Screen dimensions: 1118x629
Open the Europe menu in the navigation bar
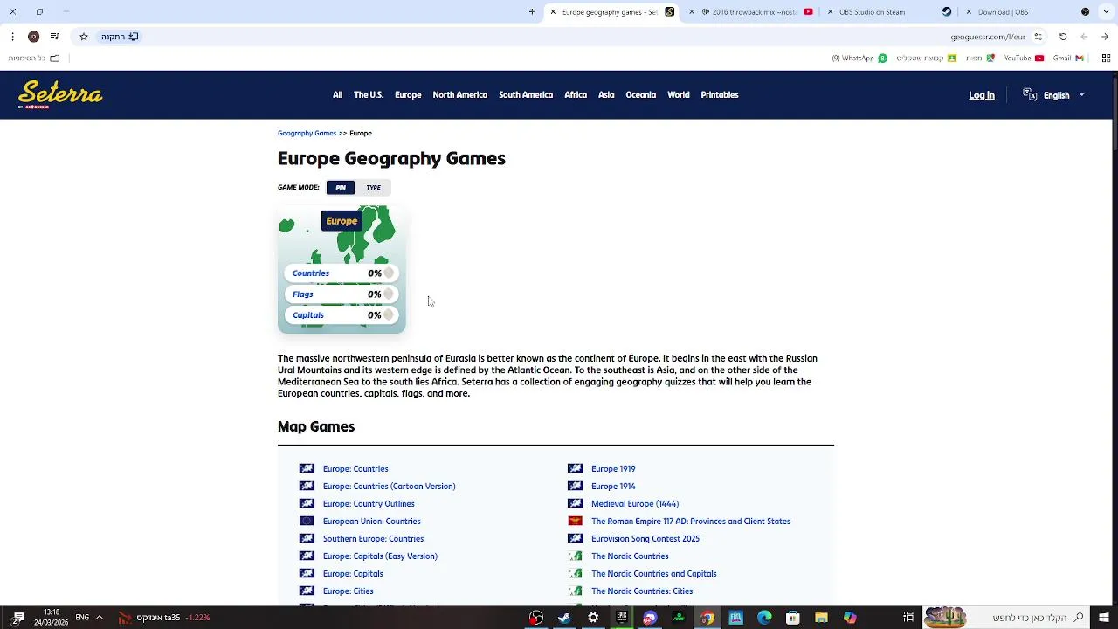point(408,95)
